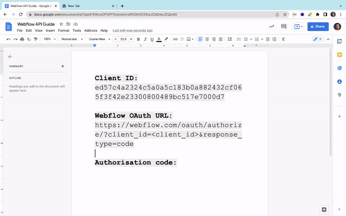
Task: Open the 'Last edit was seconds ago' link
Action: coord(133,31)
